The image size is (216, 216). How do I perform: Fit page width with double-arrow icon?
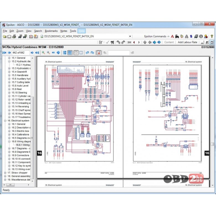53,53
